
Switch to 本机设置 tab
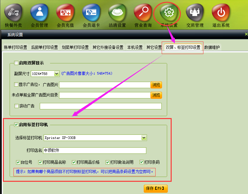tap(135, 47)
